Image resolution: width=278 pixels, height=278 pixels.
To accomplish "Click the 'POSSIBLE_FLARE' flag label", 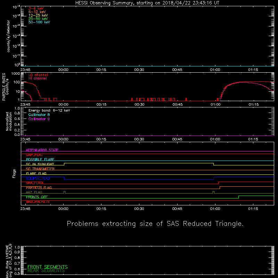I will click(x=40, y=160).
